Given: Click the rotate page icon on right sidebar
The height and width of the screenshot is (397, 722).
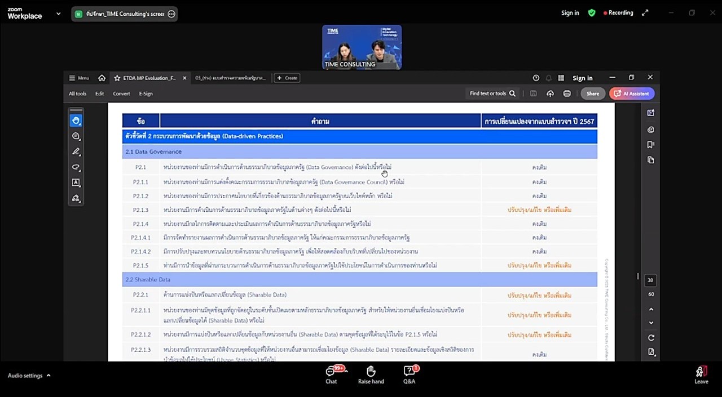Looking at the screenshot, I should click(651, 337).
